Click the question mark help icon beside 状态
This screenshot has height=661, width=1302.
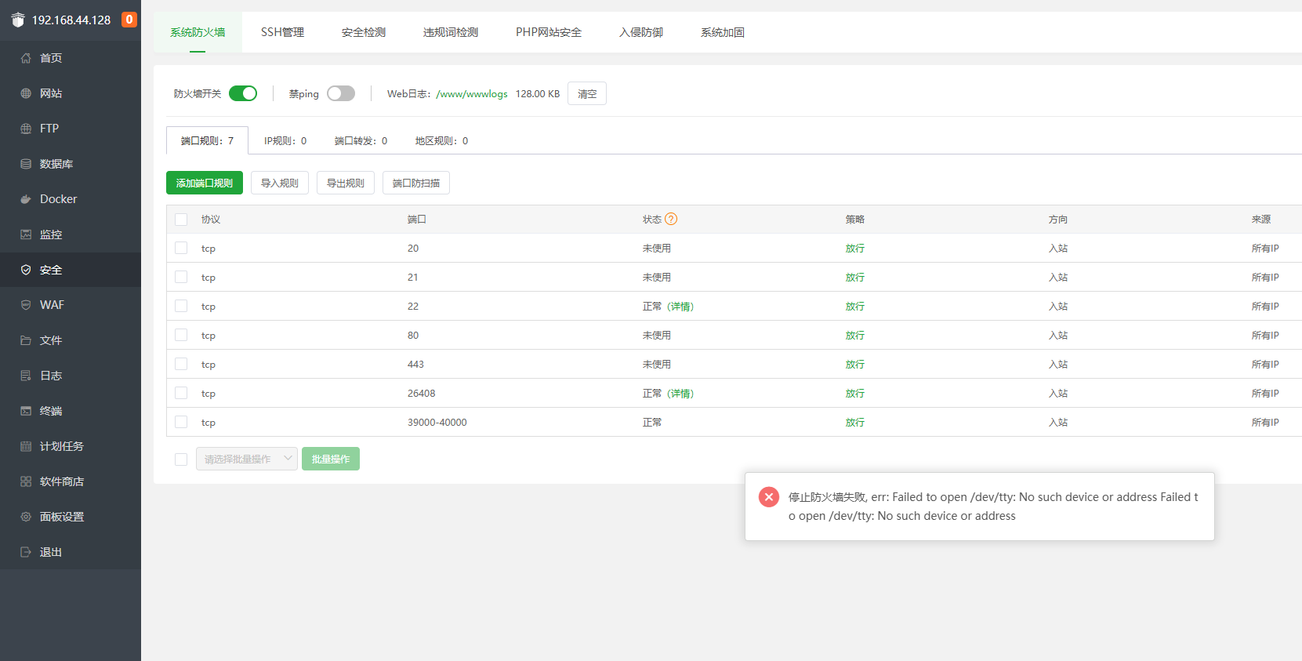[x=671, y=219]
